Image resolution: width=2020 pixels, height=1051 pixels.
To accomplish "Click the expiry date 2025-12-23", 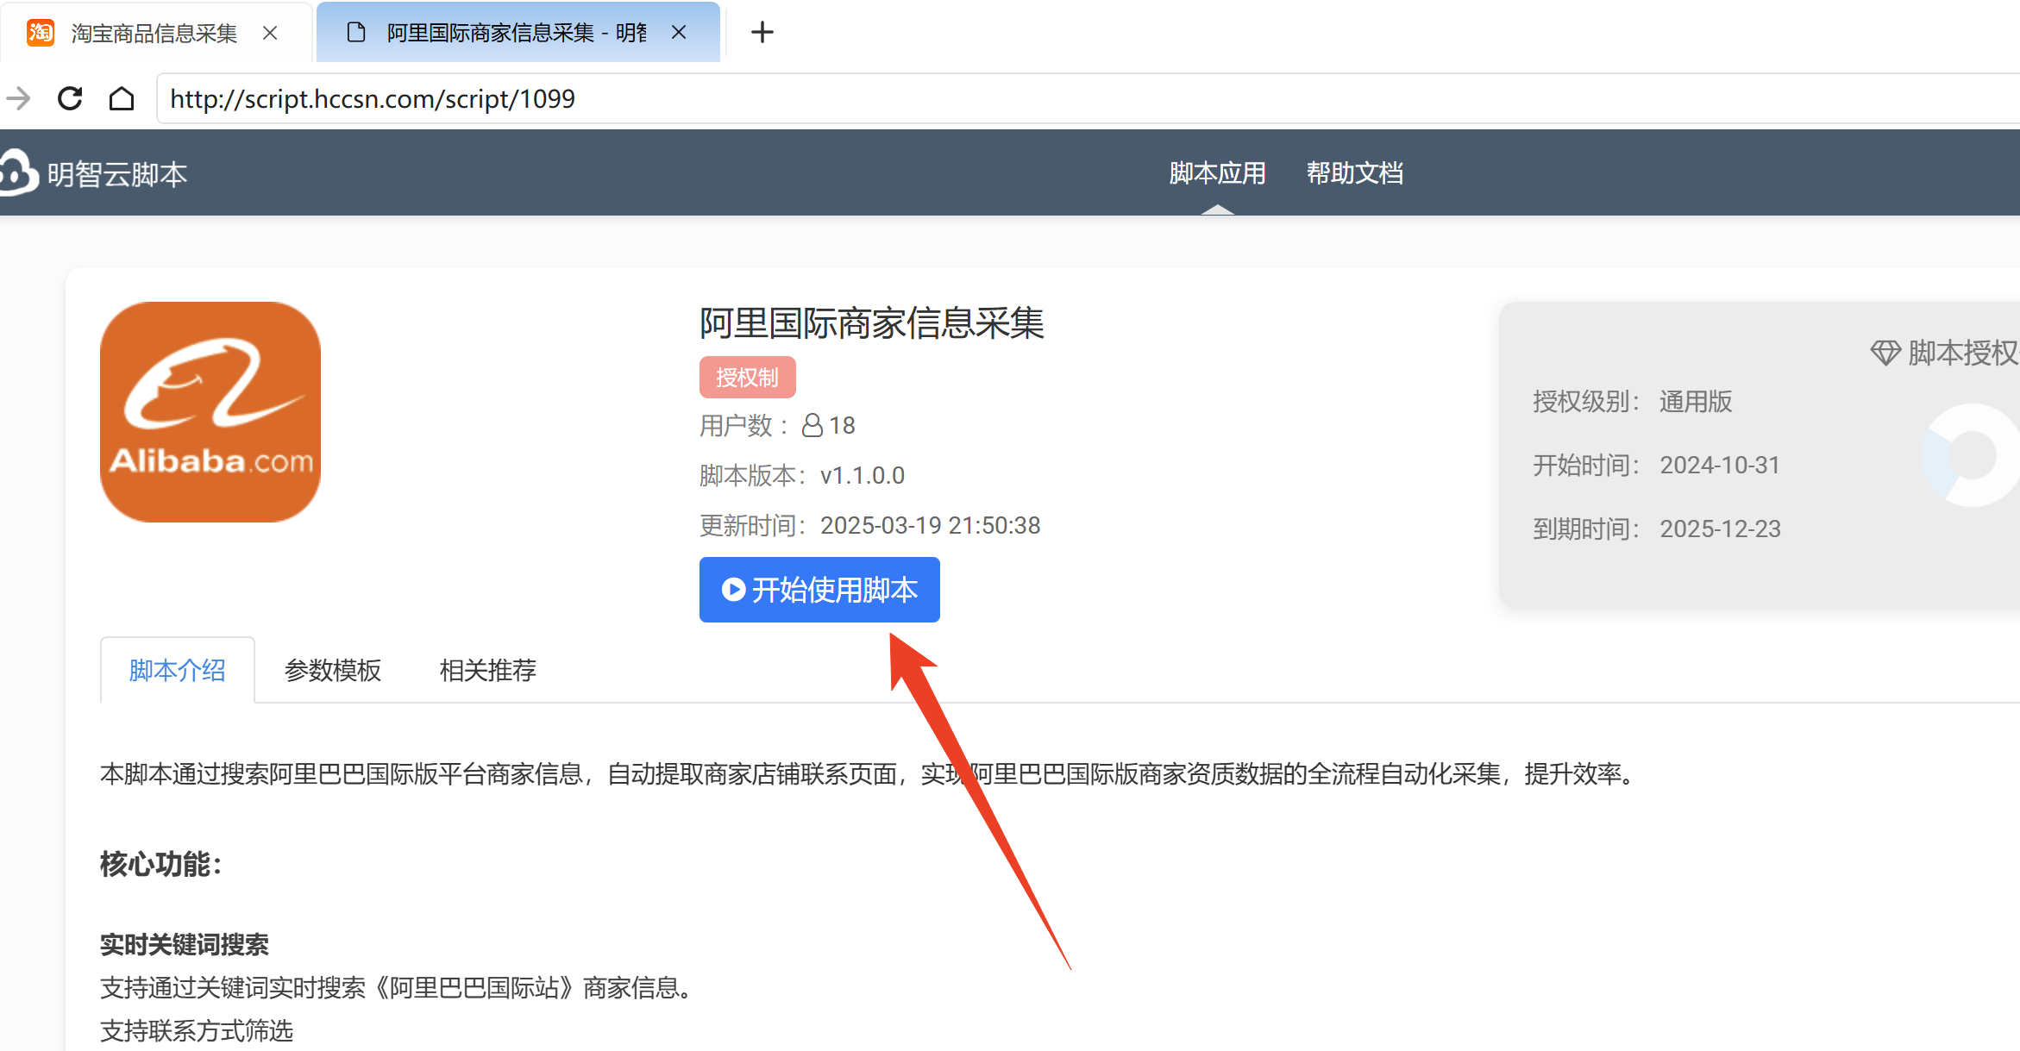I will point(1720,529).
